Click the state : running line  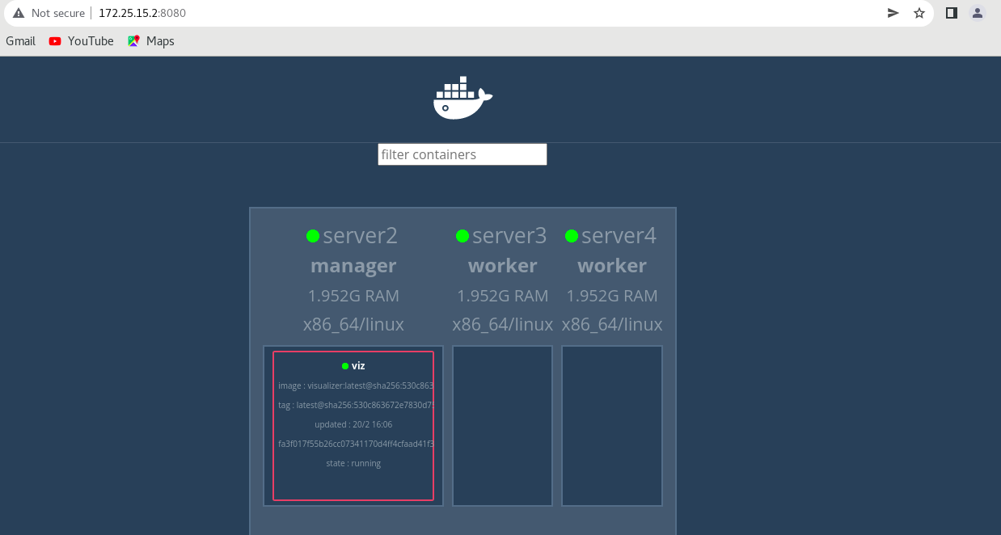coord(353,463)
